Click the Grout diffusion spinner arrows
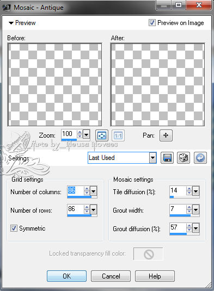This screenshot has height=291, width=214. pyautogui.click(x=189, y=228)
